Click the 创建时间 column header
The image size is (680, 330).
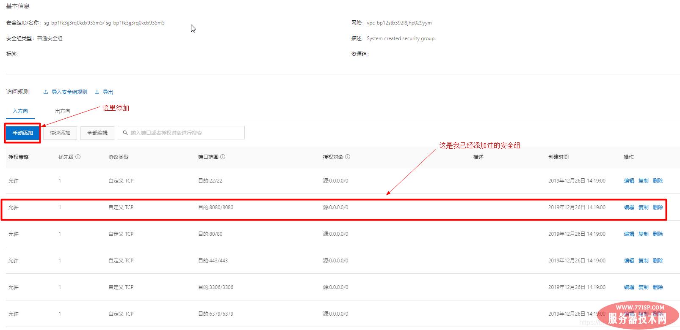[558, 157]
